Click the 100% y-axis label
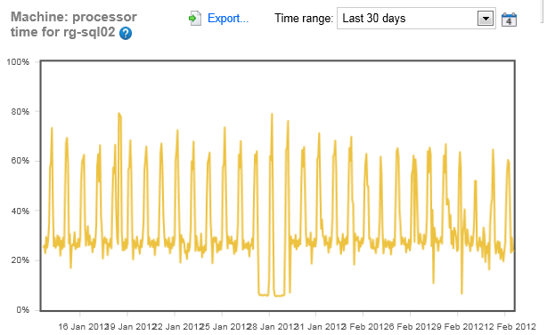The width and height of the screenshot is (547, 335). click(18, 62)
